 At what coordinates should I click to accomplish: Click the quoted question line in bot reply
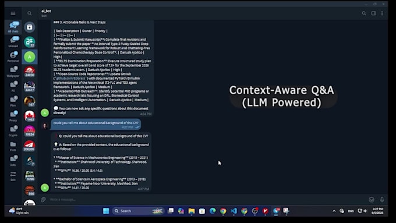pyautogui.click(x=103, y=136)
